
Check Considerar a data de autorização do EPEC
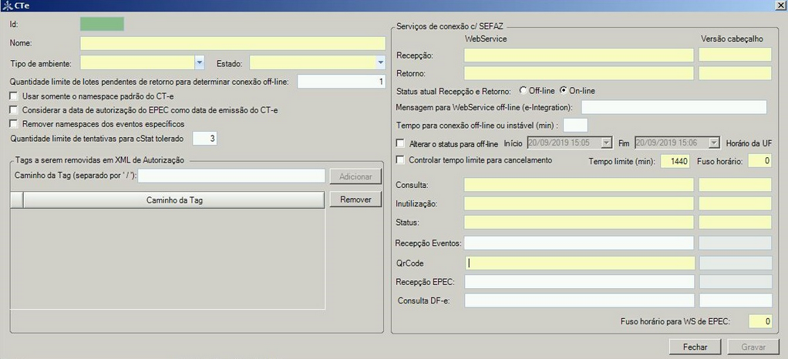[x=14, y=110]
